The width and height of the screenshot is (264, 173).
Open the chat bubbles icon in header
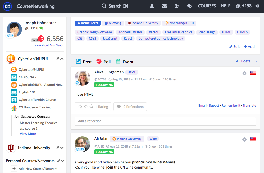(189, 6)
